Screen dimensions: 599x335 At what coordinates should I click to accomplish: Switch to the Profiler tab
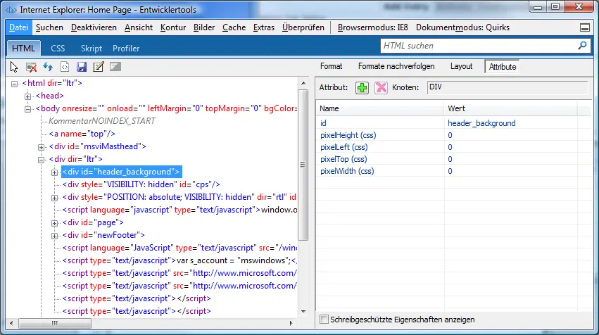point(126,49)
